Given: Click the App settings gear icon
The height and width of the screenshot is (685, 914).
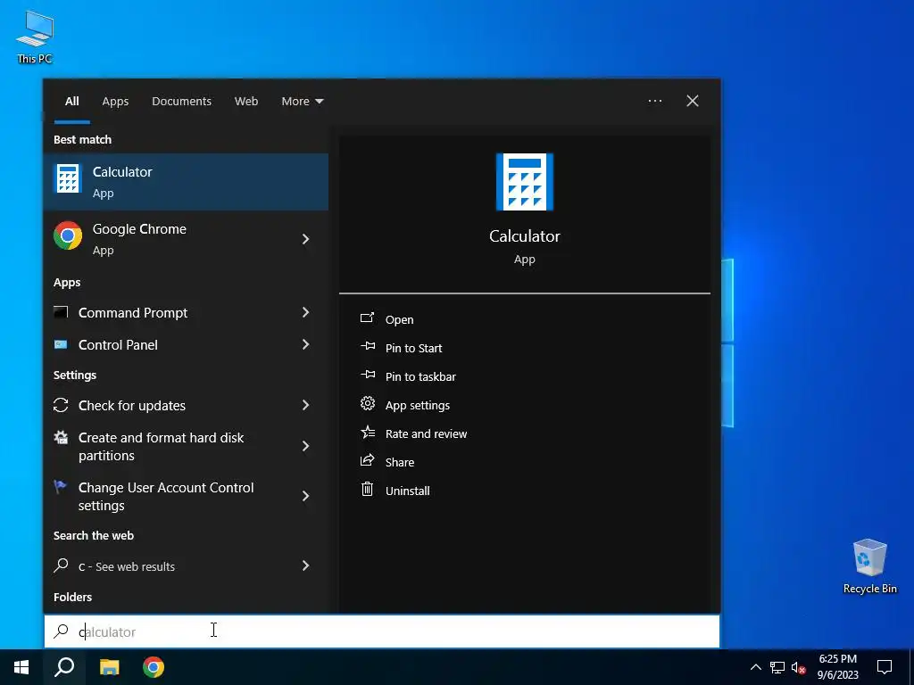Looking at the screenshot, I should pos(367,403).
